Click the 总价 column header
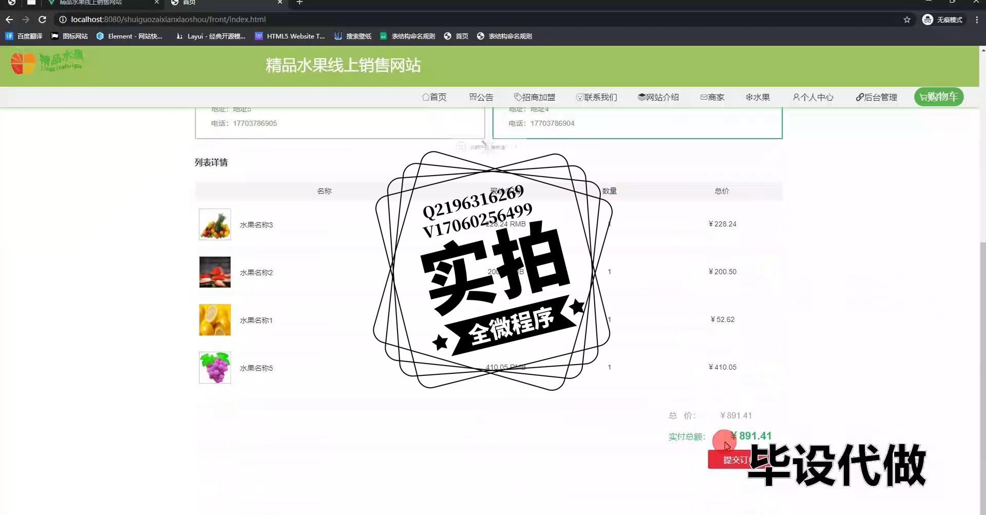The height and width of the screenshot is (515, 986). [722, 191]
